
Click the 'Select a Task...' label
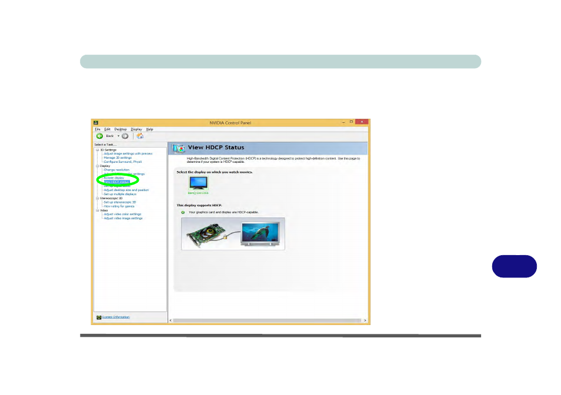(x=105, y=145)
